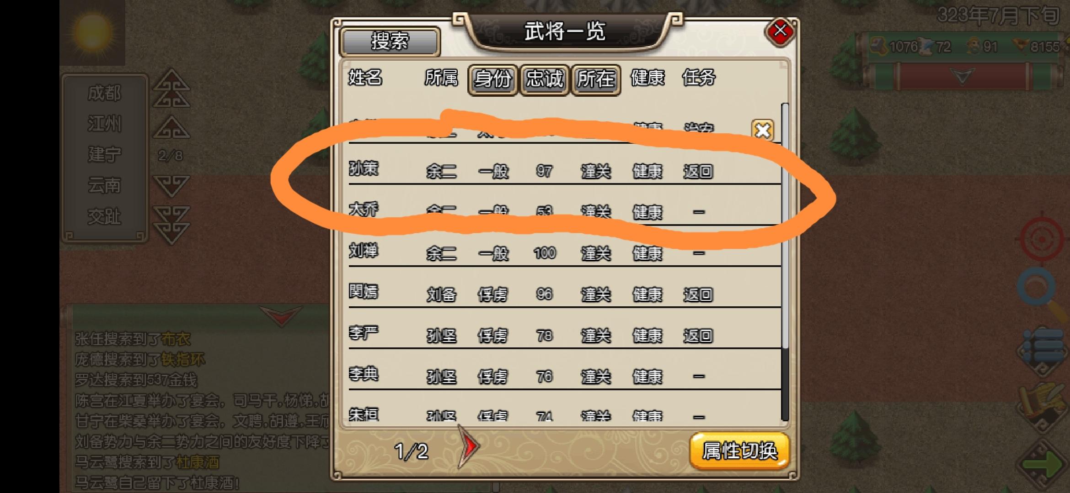
Task: Go to next page with red arrow
Action: tap(469, 446)
